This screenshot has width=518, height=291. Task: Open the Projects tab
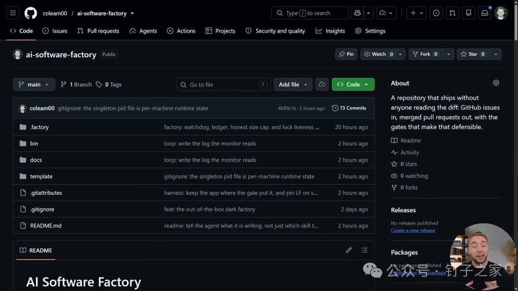pos(220,31)
